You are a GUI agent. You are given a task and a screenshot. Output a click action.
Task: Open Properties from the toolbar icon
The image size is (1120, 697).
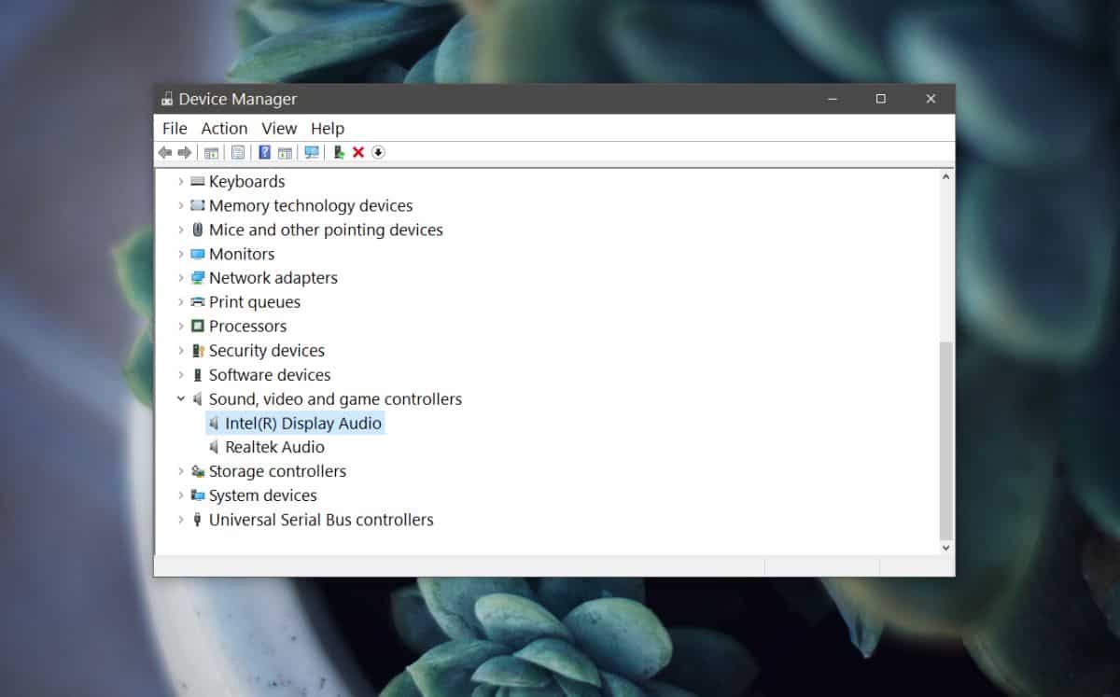pos(238,152)
